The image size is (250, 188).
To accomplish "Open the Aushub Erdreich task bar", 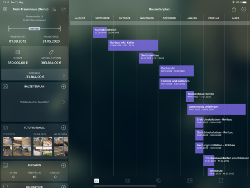I will (100, 32).
